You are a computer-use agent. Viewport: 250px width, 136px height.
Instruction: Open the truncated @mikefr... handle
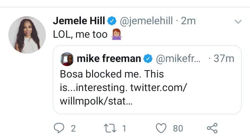tap(178, 58)
